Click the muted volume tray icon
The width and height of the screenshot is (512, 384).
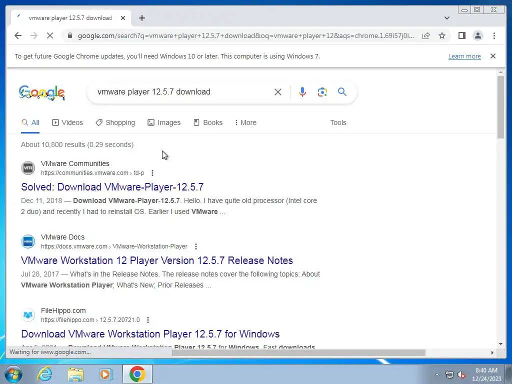tap(461, 374)
